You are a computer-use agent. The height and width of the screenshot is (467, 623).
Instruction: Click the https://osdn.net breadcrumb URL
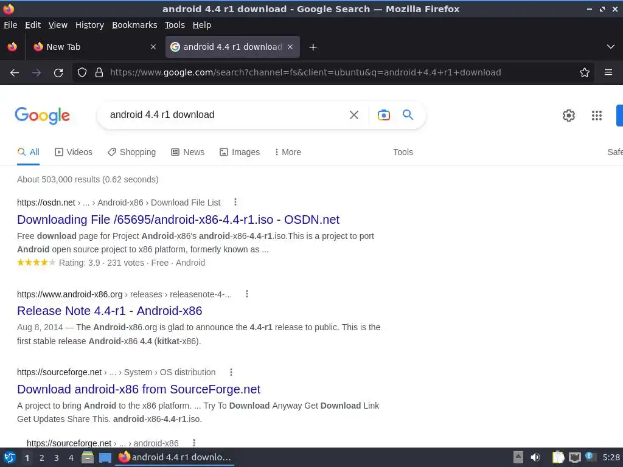(x=46, y=202)
